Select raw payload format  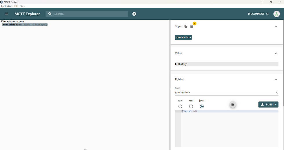pos(180,106)
